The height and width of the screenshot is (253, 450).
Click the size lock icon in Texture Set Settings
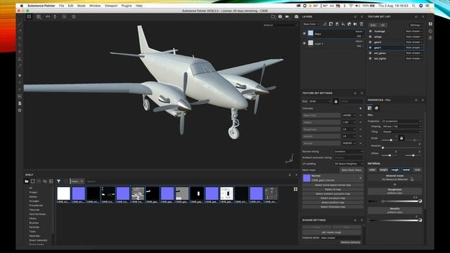336,101
